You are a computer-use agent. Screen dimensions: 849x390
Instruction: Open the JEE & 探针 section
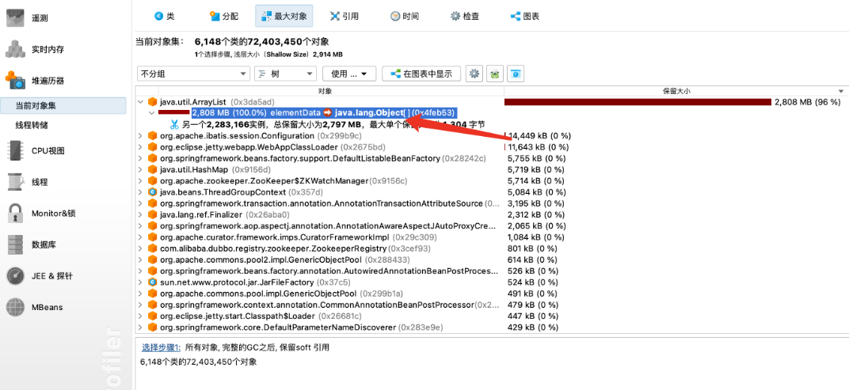coord(39,276)
